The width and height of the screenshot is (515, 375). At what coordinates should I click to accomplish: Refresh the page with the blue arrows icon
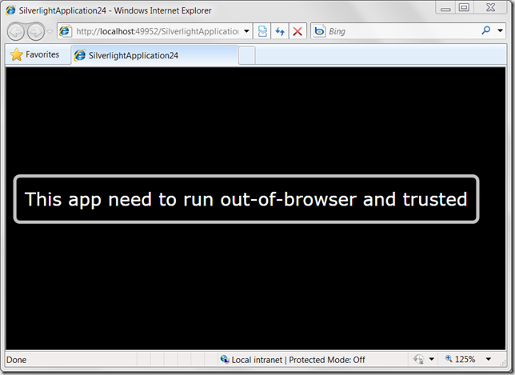280,31
